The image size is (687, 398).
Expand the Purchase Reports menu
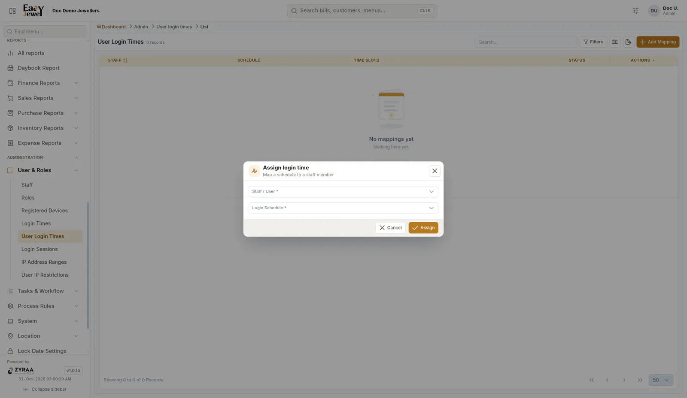click(x=43, y=113)
